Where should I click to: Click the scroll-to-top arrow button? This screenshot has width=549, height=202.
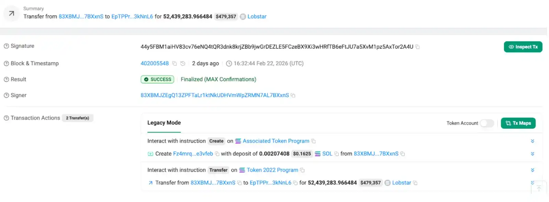click(539, 188)
